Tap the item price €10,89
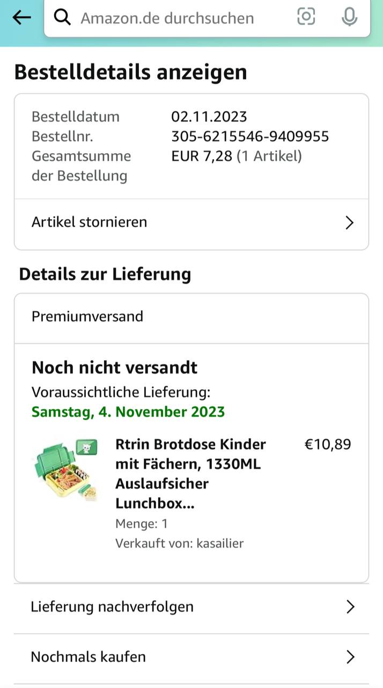The width and height of the screenshot is (383, 688). [328, 445]
